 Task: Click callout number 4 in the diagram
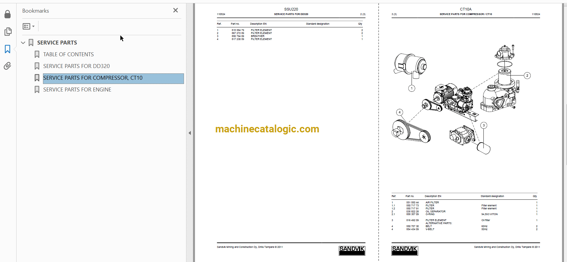[x=400, y=112]
